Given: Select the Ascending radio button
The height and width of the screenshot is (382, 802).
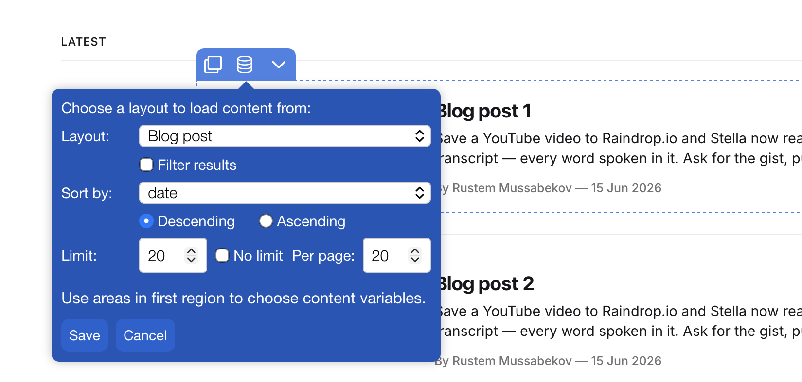Looking at the screenshot, I should [x=266, y=221].
